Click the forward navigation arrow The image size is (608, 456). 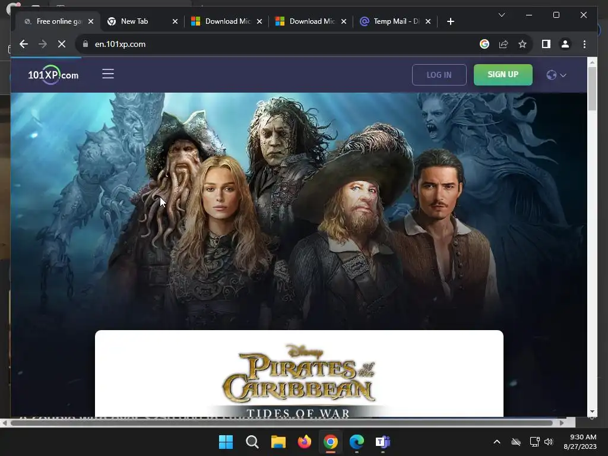click(x=43, y=44)
